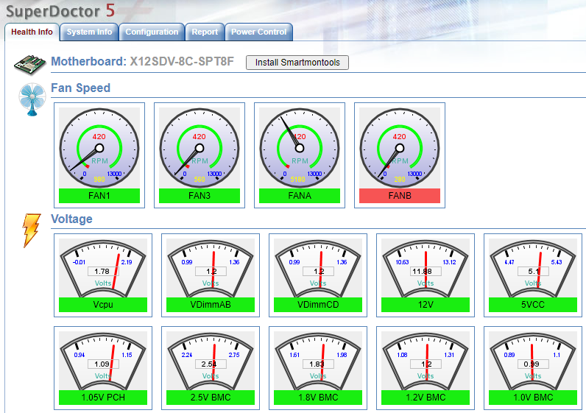Click the SuperDoctor 5 title logo
586x413 pixels.
point(60,11)
